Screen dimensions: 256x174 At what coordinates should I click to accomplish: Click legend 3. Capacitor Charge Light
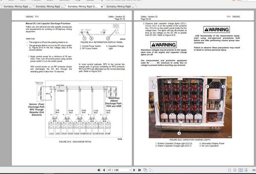(115, 47)
